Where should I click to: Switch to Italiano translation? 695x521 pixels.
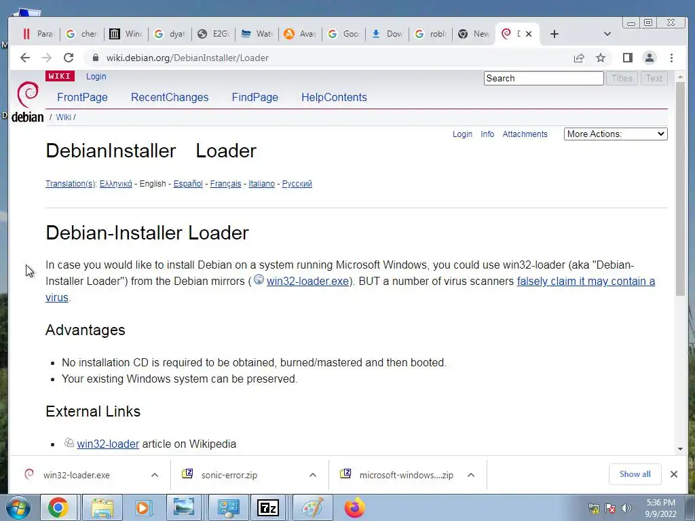(x=261, y=183)
